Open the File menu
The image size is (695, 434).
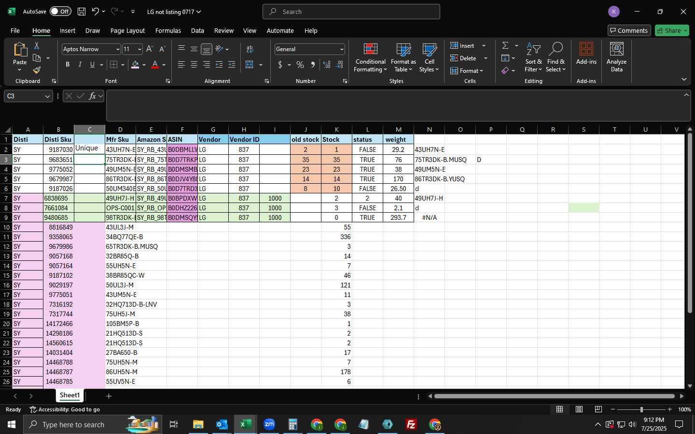[15, 30]
